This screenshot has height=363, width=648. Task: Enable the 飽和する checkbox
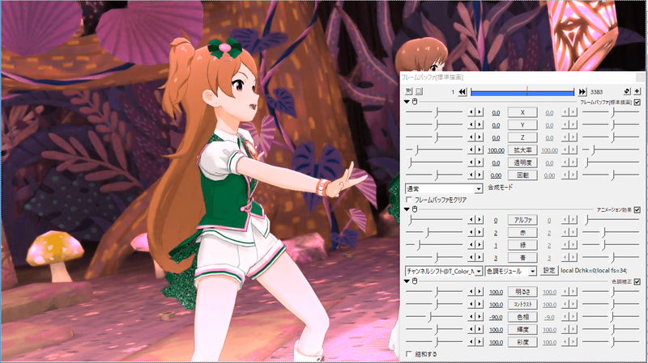(x=409, y=354)
